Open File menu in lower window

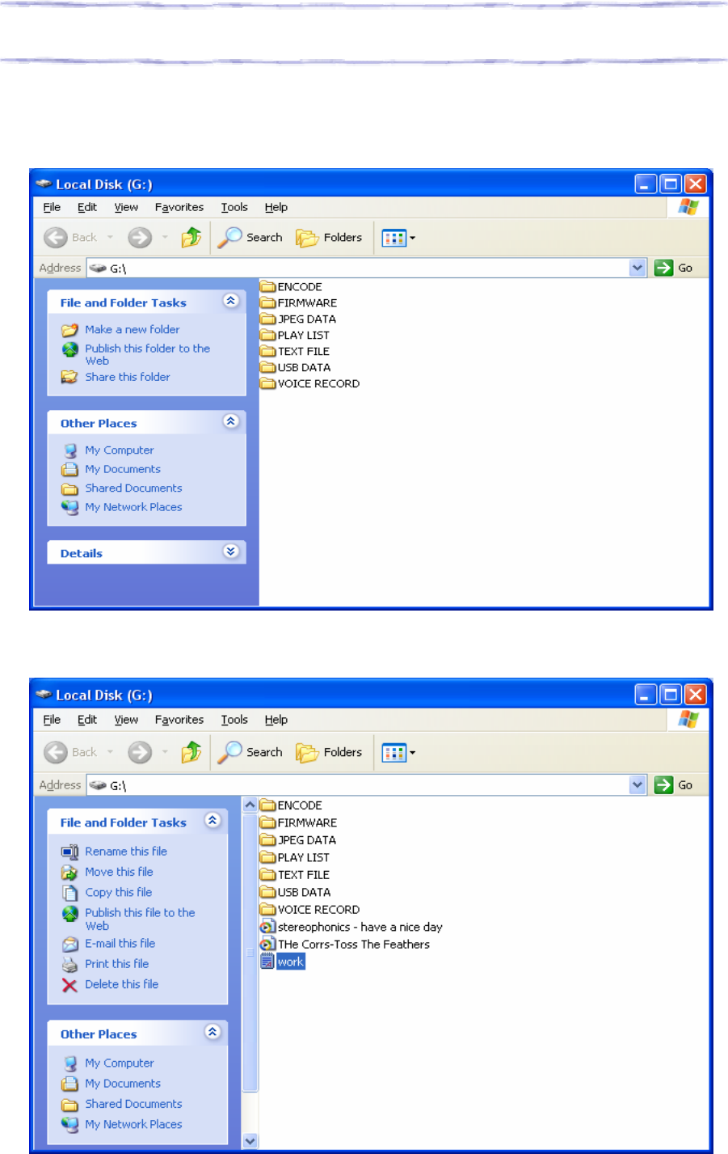52,720
